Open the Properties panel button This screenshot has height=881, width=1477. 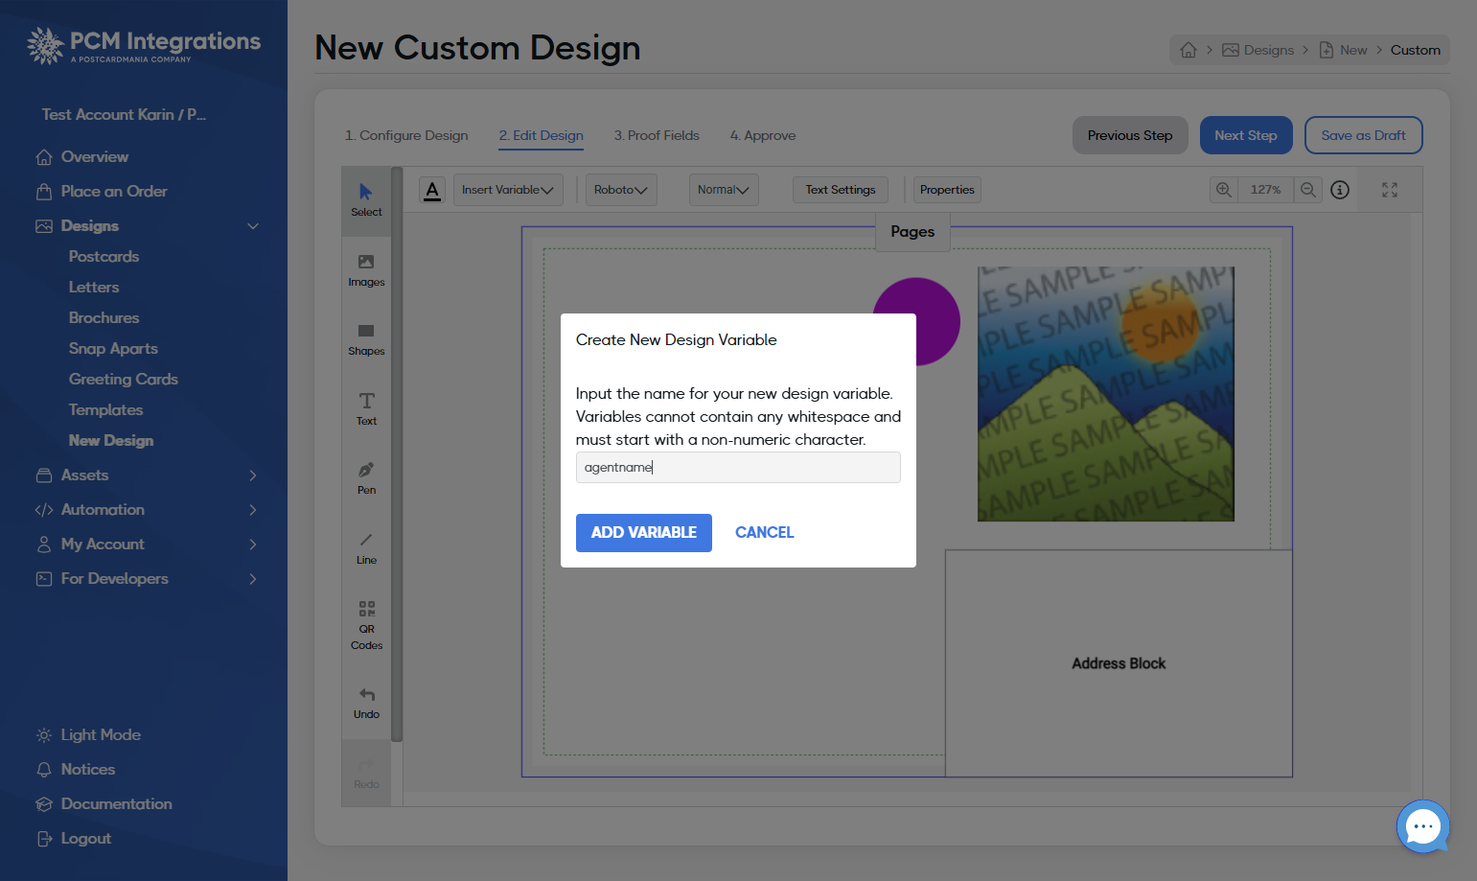pos(947,190)
